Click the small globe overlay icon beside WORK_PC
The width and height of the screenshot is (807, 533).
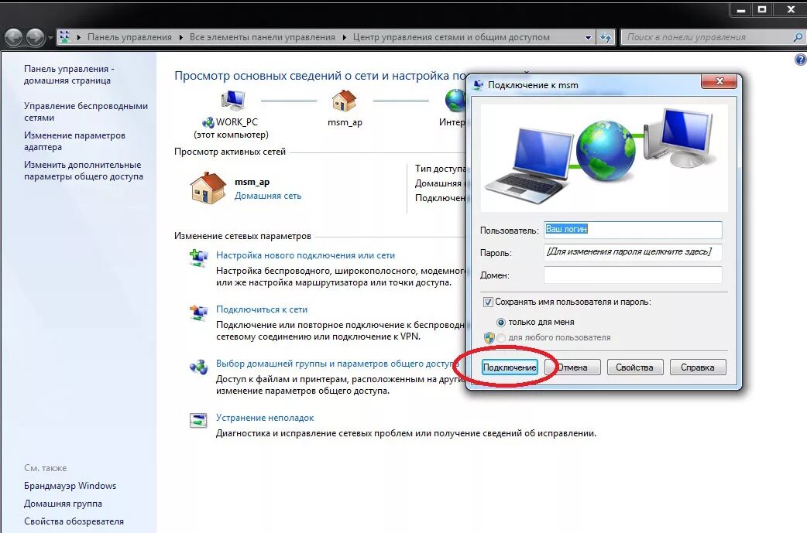point(208,122)
